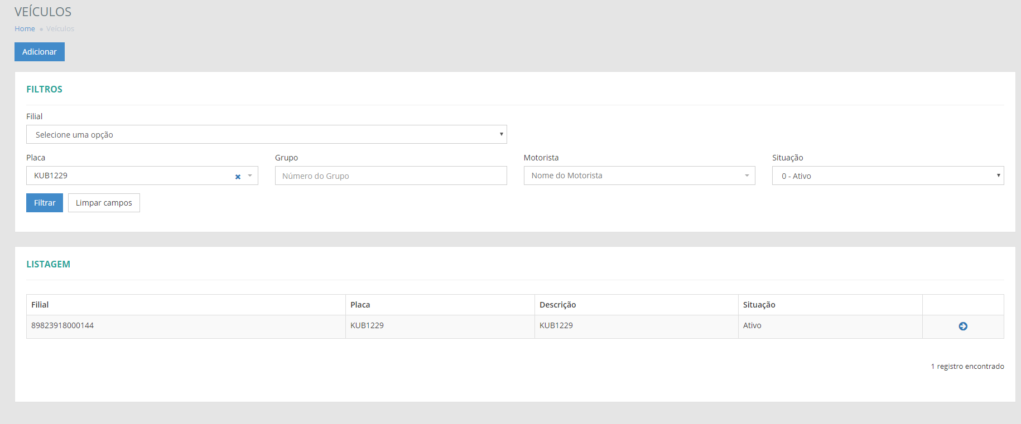
Task: Select the row cell 89823918000144
Action: click(x=62, y=326)
